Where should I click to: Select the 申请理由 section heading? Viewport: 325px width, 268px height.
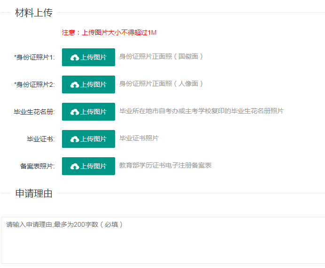tap(34, 193)
